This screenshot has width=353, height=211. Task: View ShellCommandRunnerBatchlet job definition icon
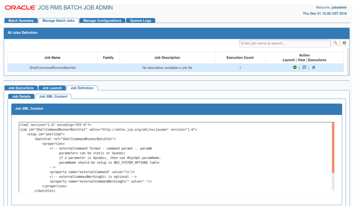[x=304, y=67]
